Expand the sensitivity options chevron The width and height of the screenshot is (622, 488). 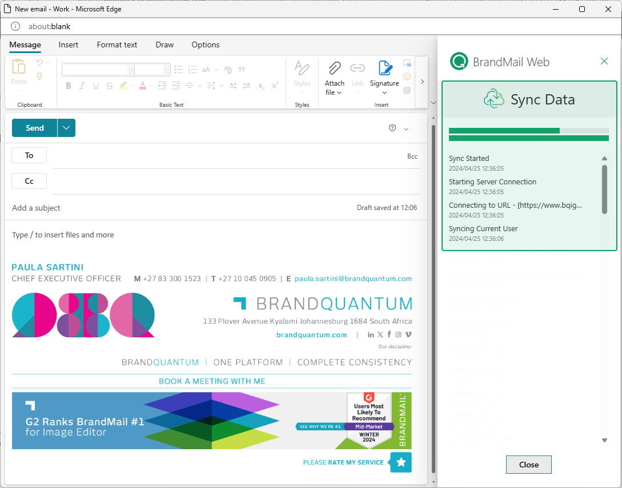[406, 129]
